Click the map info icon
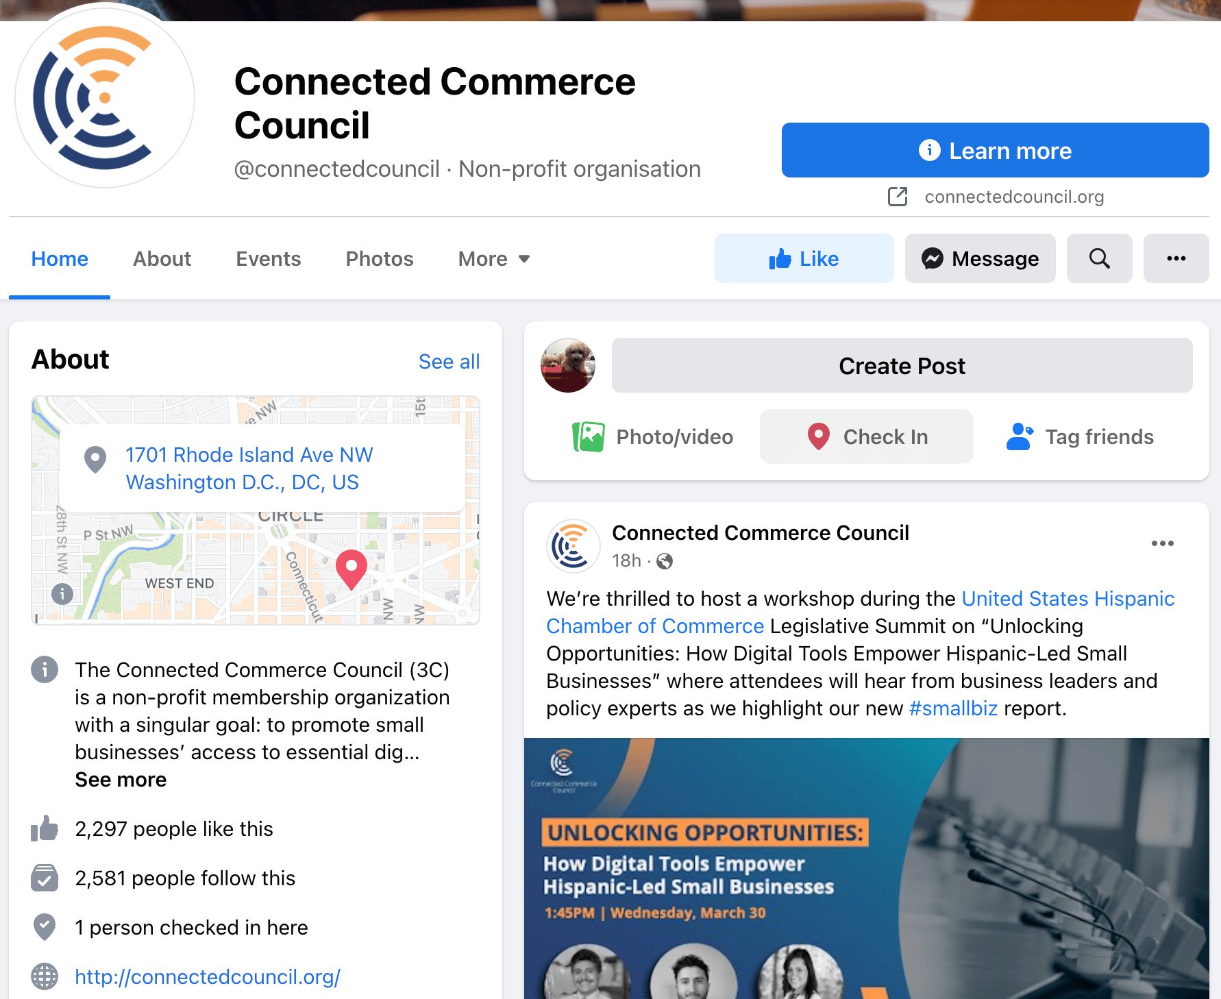The width and height of the screenshot is (1221, 999). click(x=62, y=593)
